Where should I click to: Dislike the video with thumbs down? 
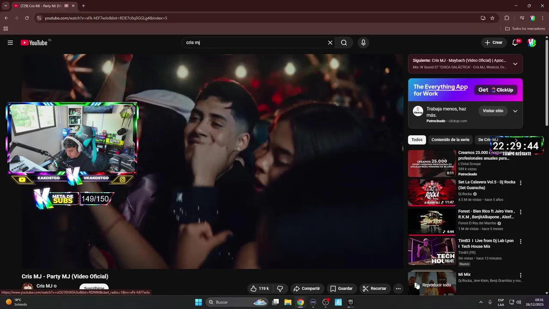click(280, 288)
